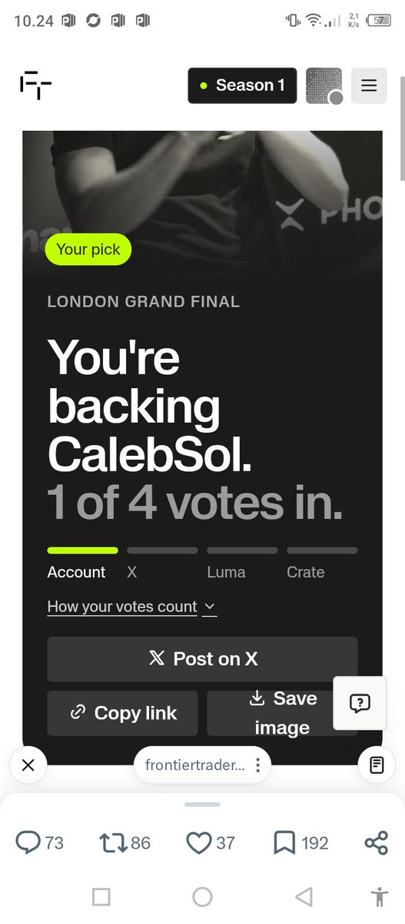Open the help question bubble icon
The image size is (405, 924).
pos(360,703)
